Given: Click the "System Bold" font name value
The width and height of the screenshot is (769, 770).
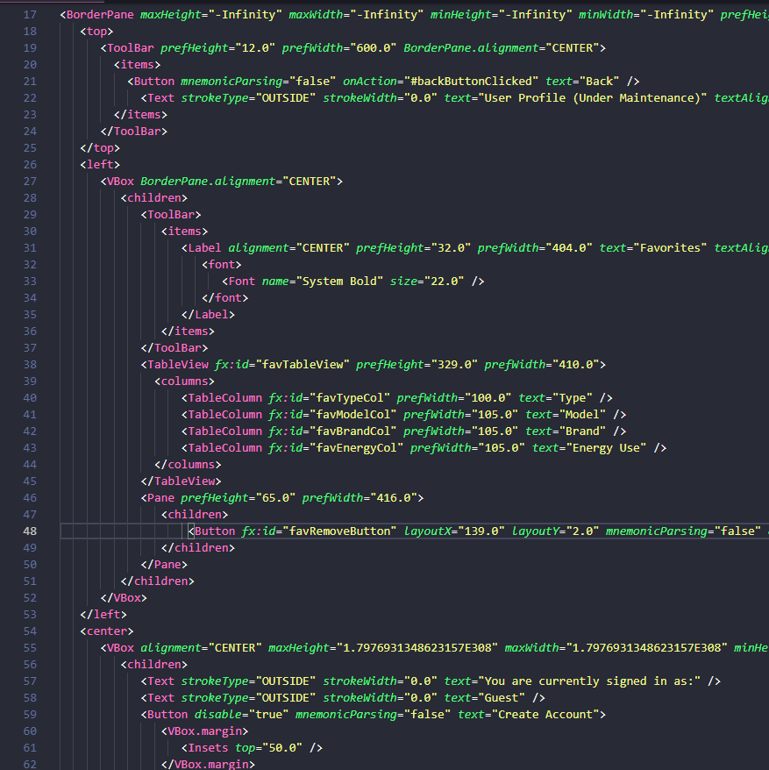Looking at the screenshot, I should pos(339,282).
